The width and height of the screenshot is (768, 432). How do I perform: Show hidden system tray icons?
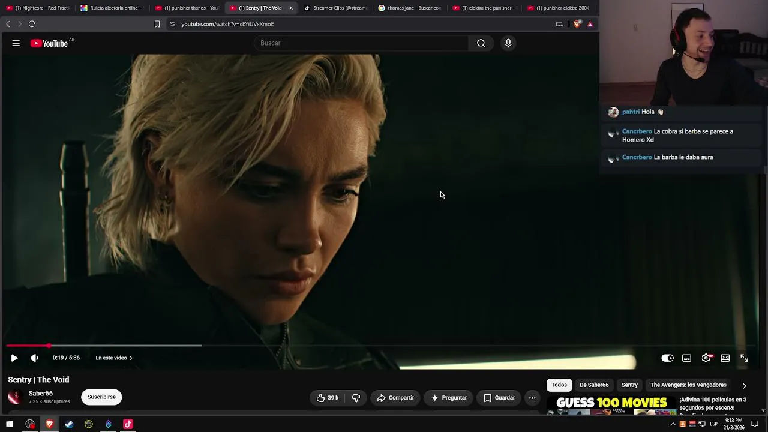point(673,424)
